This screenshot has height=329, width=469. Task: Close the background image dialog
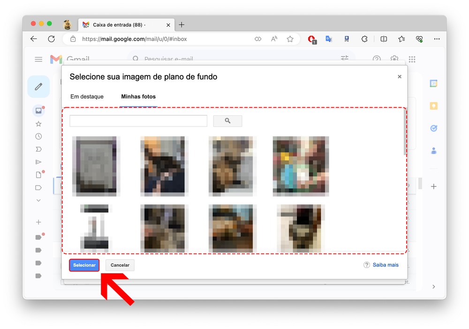(400, 77)
